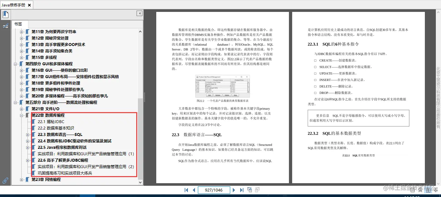Click the bookmark panel scrollbar down arrow

coord(140,183)
